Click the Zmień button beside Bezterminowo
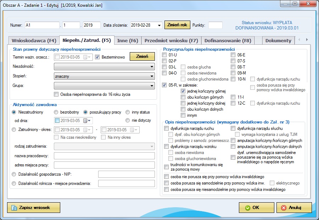The height and width of the screenshot is (220, 319). coord(142,56)
